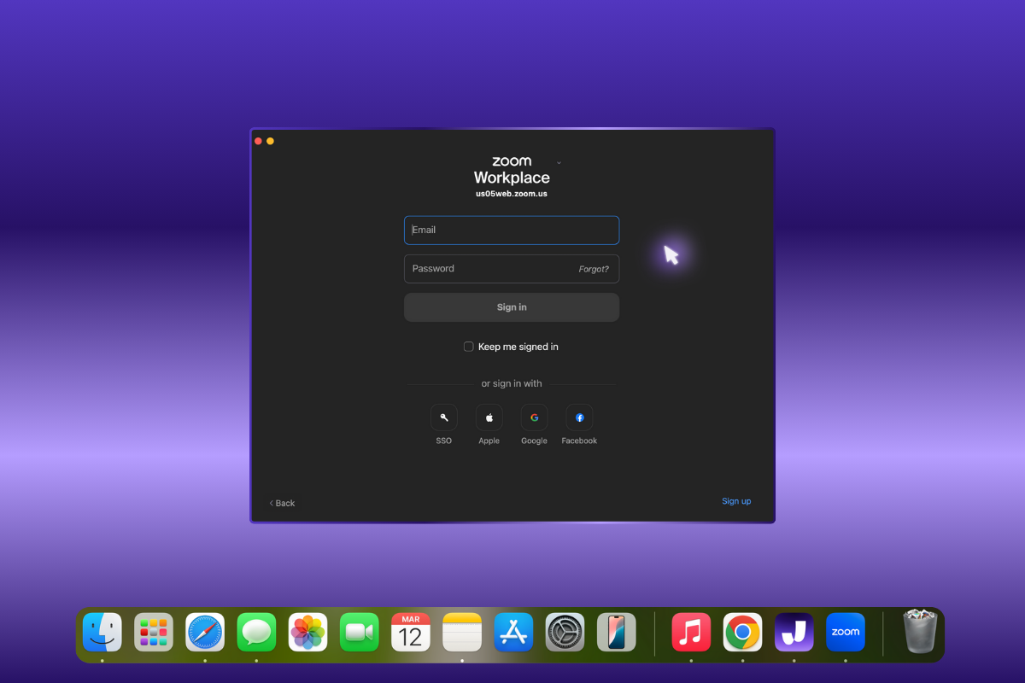Viewport: 1025px width, 683px height.
Task: Open the Trash in the dock
Action: tap(921, 632)
